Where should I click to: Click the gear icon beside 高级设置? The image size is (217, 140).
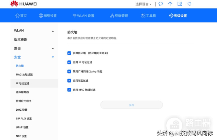pyautogui.click(x=171, y=16)
